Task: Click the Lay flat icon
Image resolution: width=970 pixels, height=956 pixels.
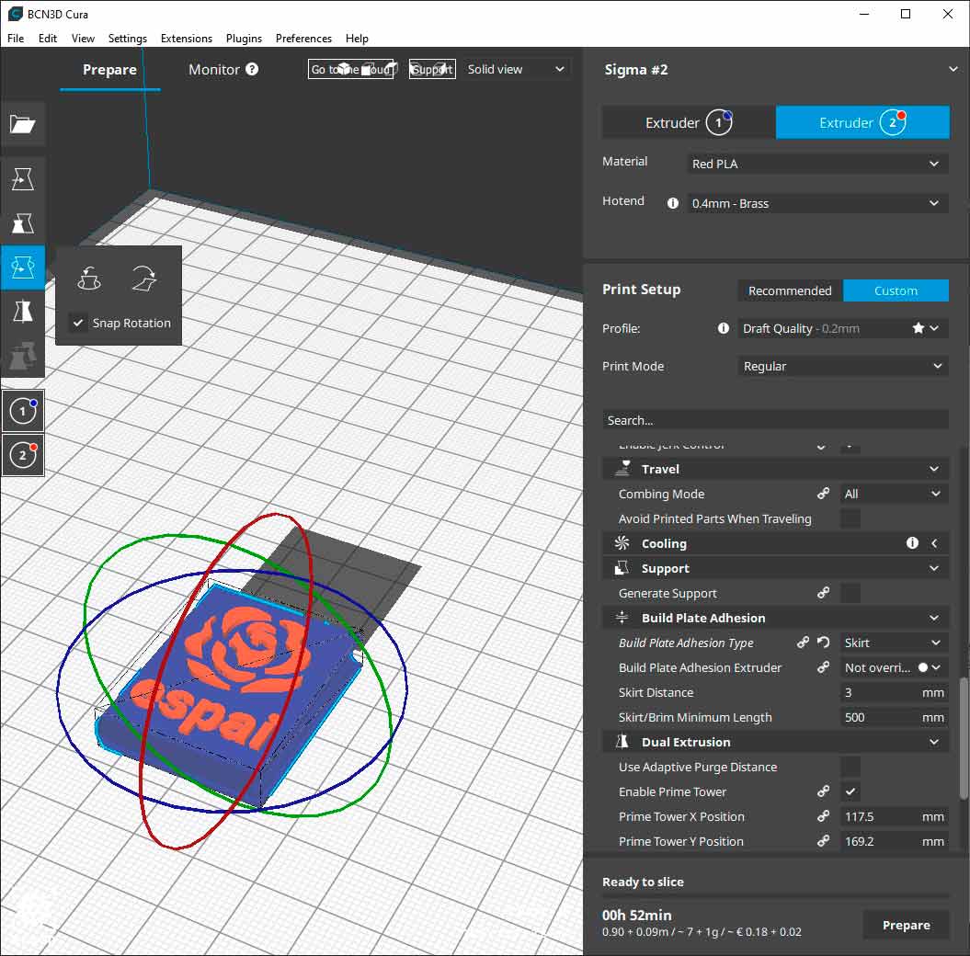Action: 144,279
